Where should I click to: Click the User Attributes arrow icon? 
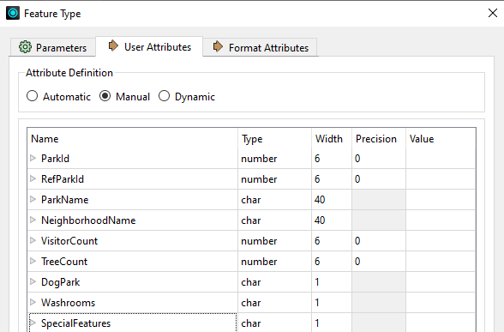click(113, 45)
